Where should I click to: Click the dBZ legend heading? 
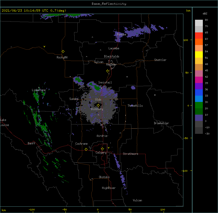pos(205,14)
